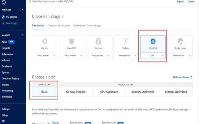Open Debian Select version dropdown

(126, 56)
